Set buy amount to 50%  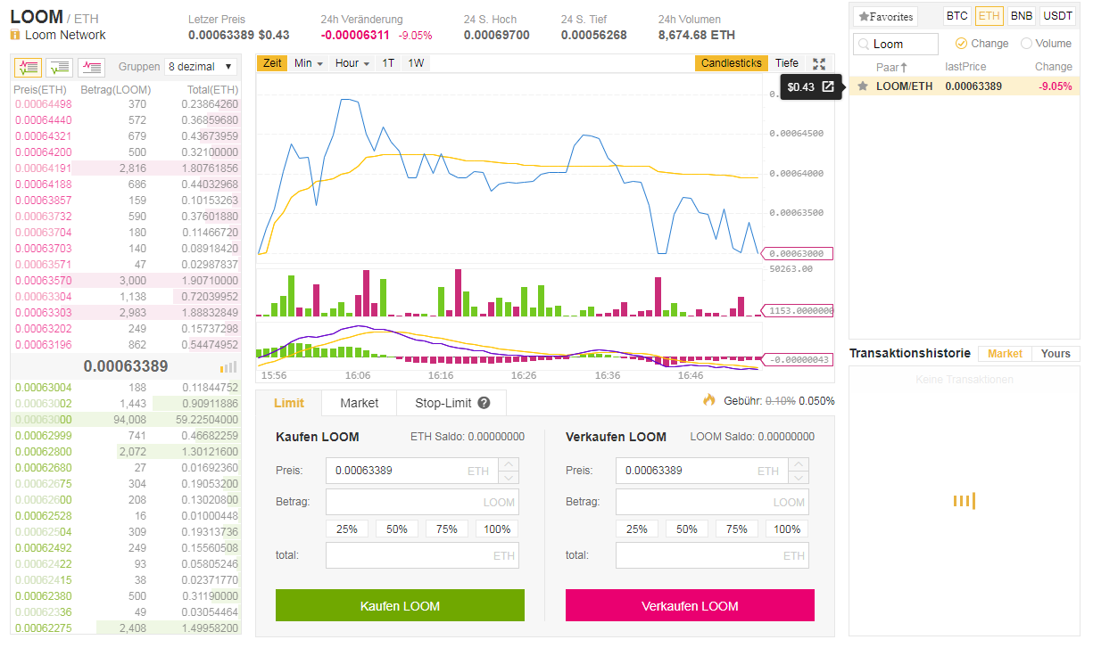coord(397,529)
